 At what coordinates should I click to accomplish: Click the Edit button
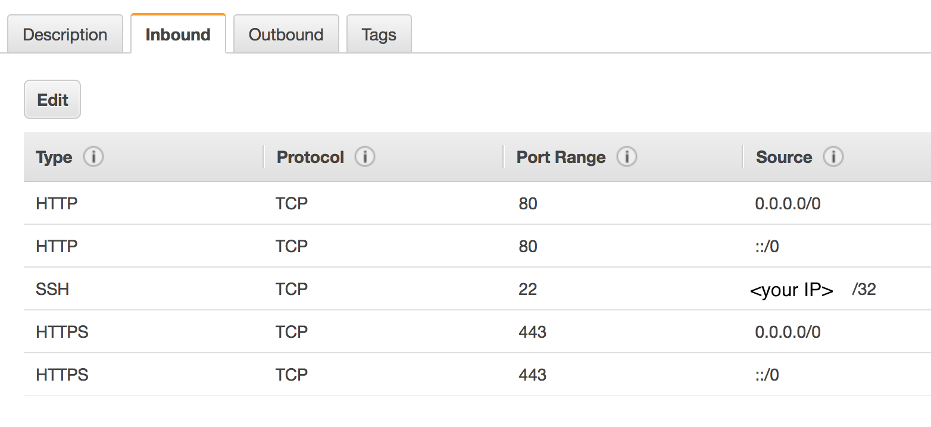pyautogui.click(x=52, y=99)
